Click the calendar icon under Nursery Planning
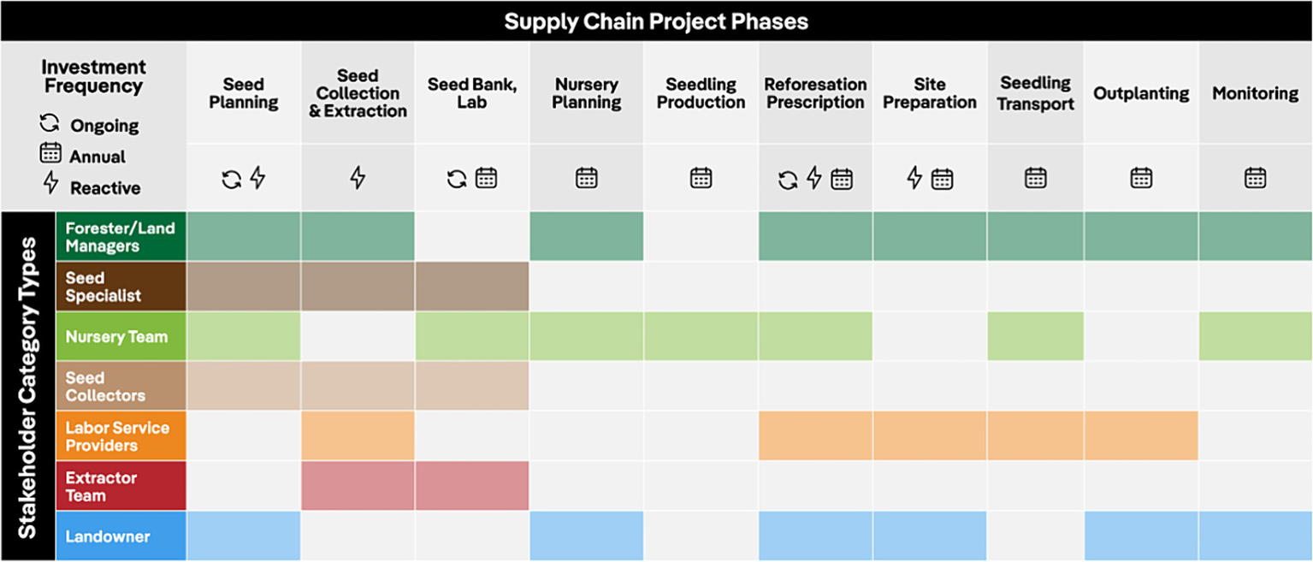Viewport: 1313px width, 562px height. (x=587, y=178)
